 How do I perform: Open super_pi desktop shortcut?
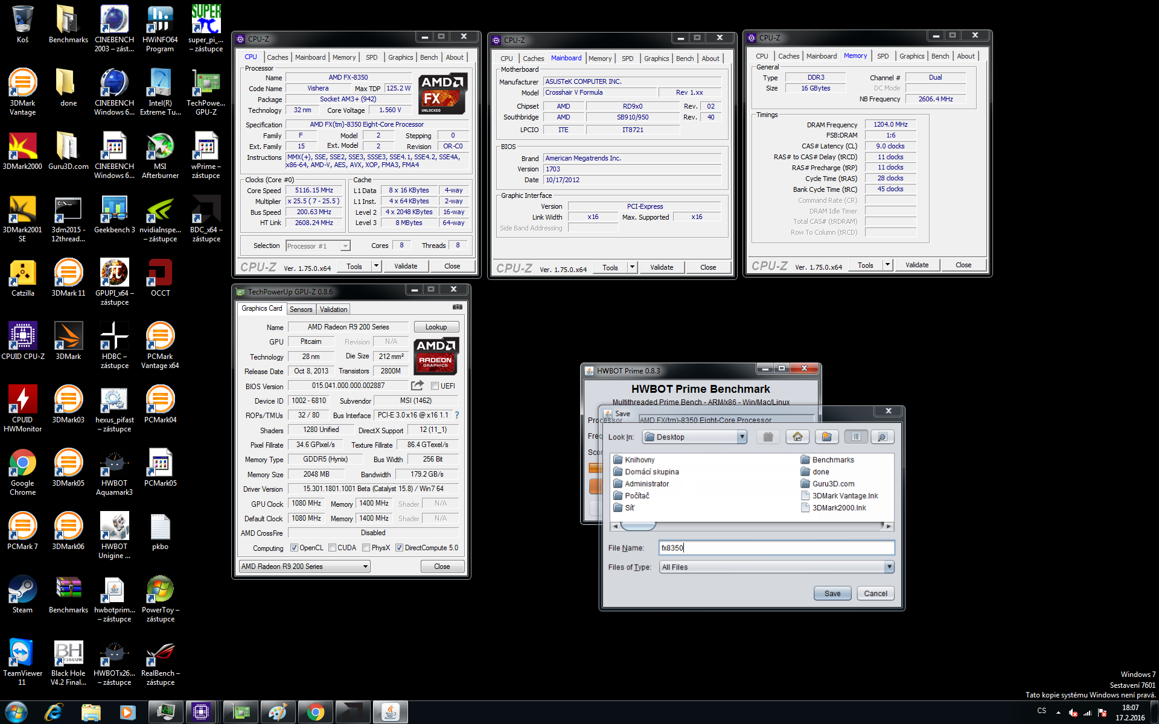pos(206,28)
